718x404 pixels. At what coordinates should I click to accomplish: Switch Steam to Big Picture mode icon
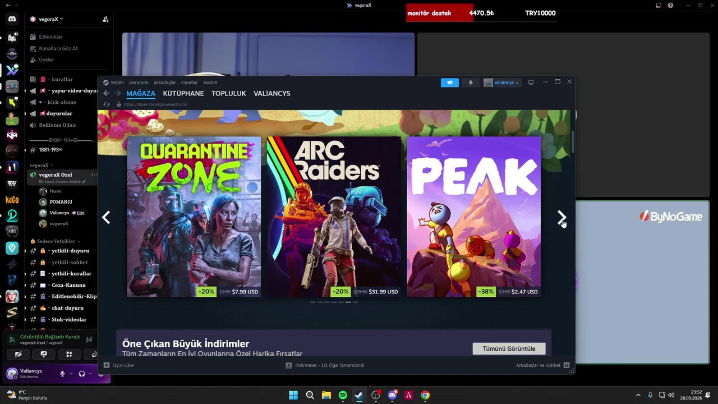[x=531, y=82]
